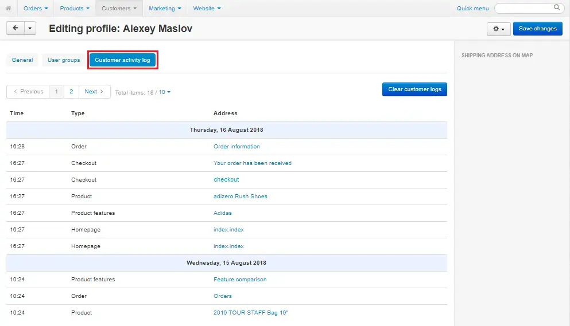
Task: Expand the dropdown beside the back arrow
Action: click(x=30, y=28)
